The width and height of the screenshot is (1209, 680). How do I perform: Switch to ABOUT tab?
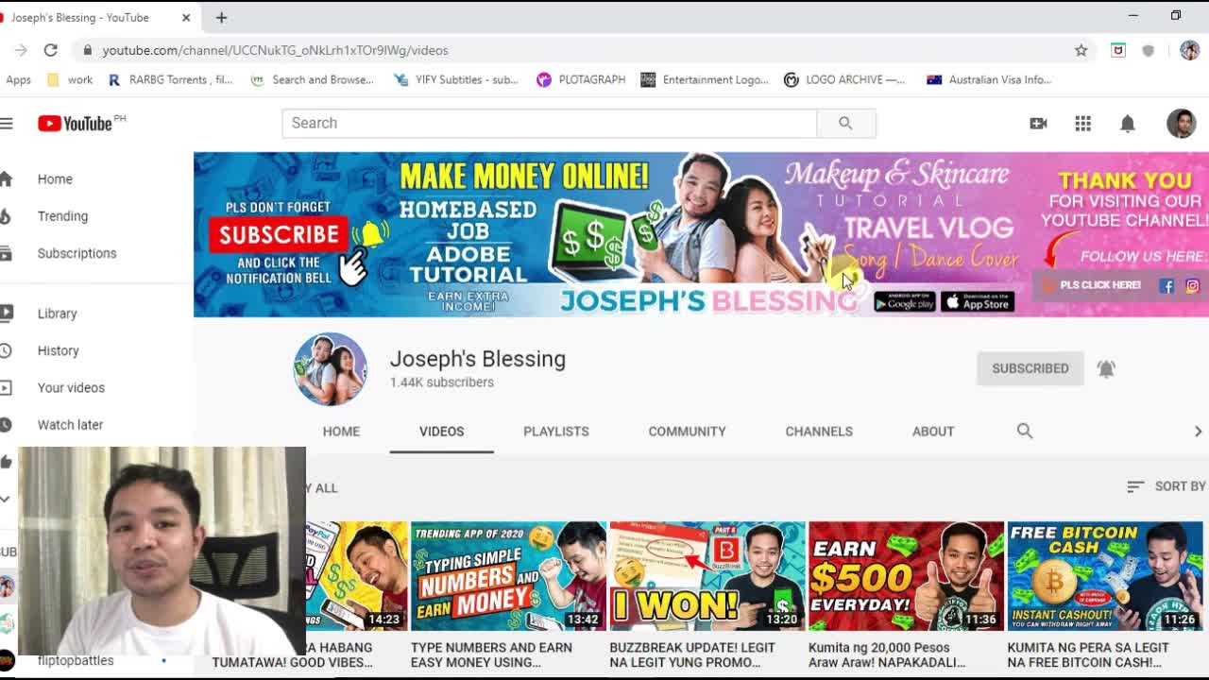click(933, 431)
